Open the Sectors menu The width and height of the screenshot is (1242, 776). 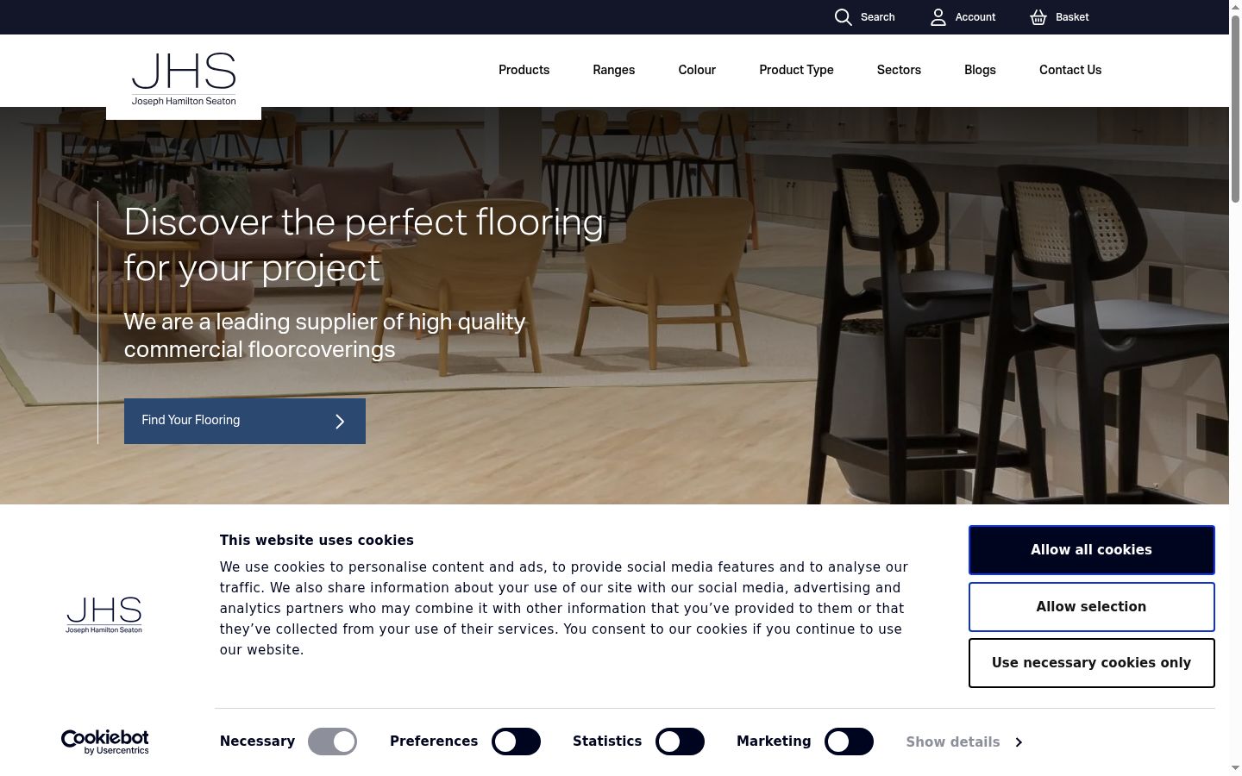(x=899, y=70)
